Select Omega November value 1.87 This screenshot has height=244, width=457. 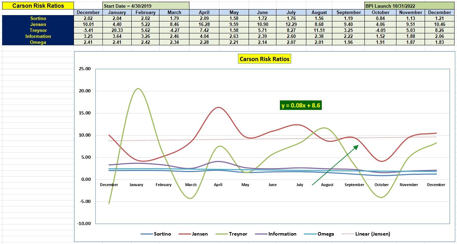[x=411, y=42]
